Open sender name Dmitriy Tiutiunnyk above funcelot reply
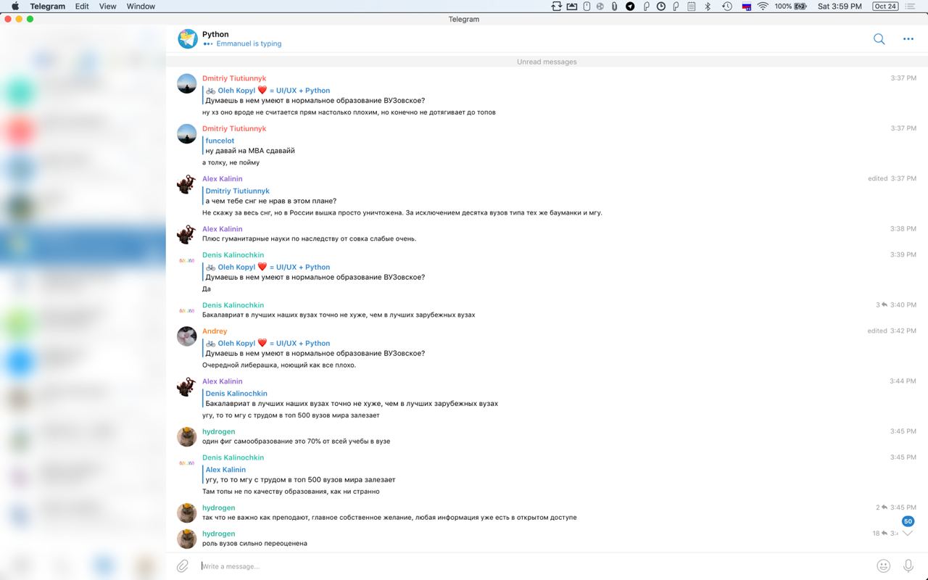The image size is (928, 580). (234, 128)
